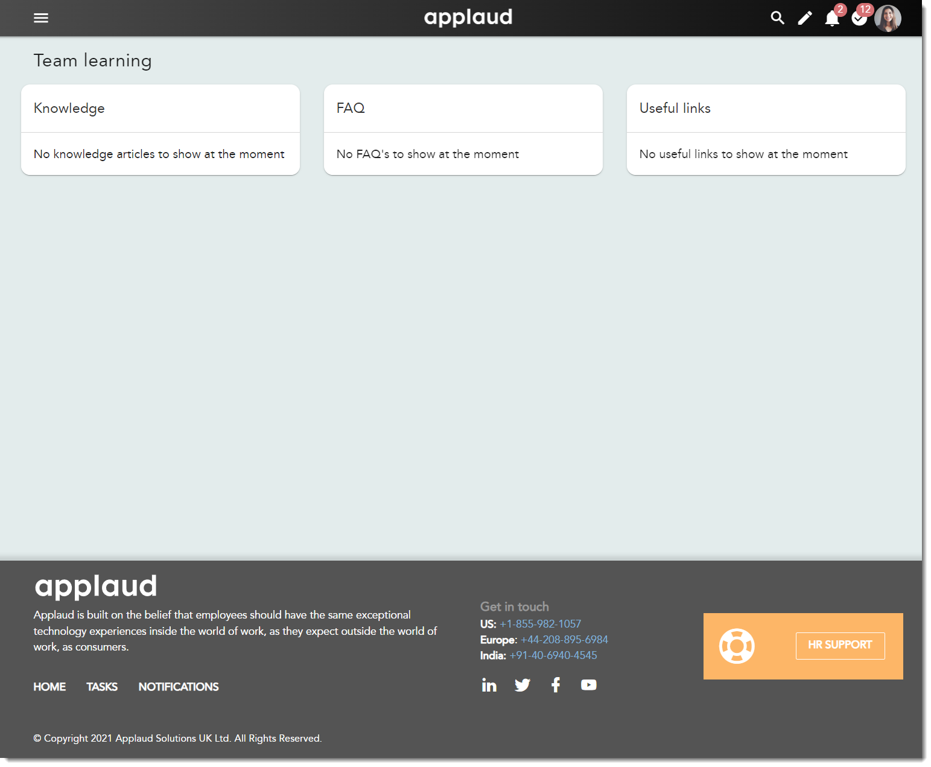This screenshot has width=931, height=767.
Task: Open the YouTube social icon
Action: click(589, 685)
